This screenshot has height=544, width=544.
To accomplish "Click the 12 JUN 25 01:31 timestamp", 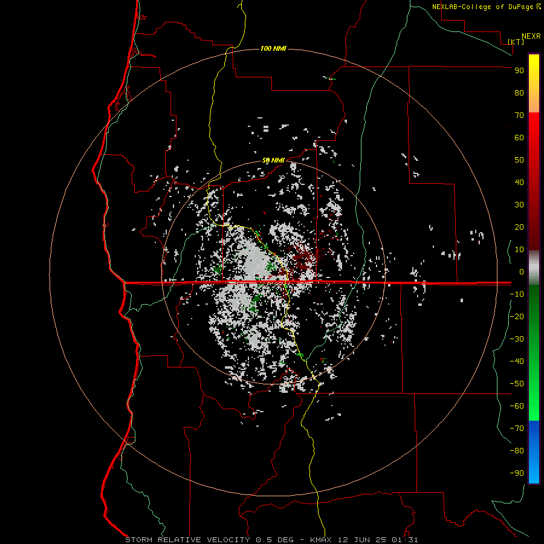I will point(378,540).
